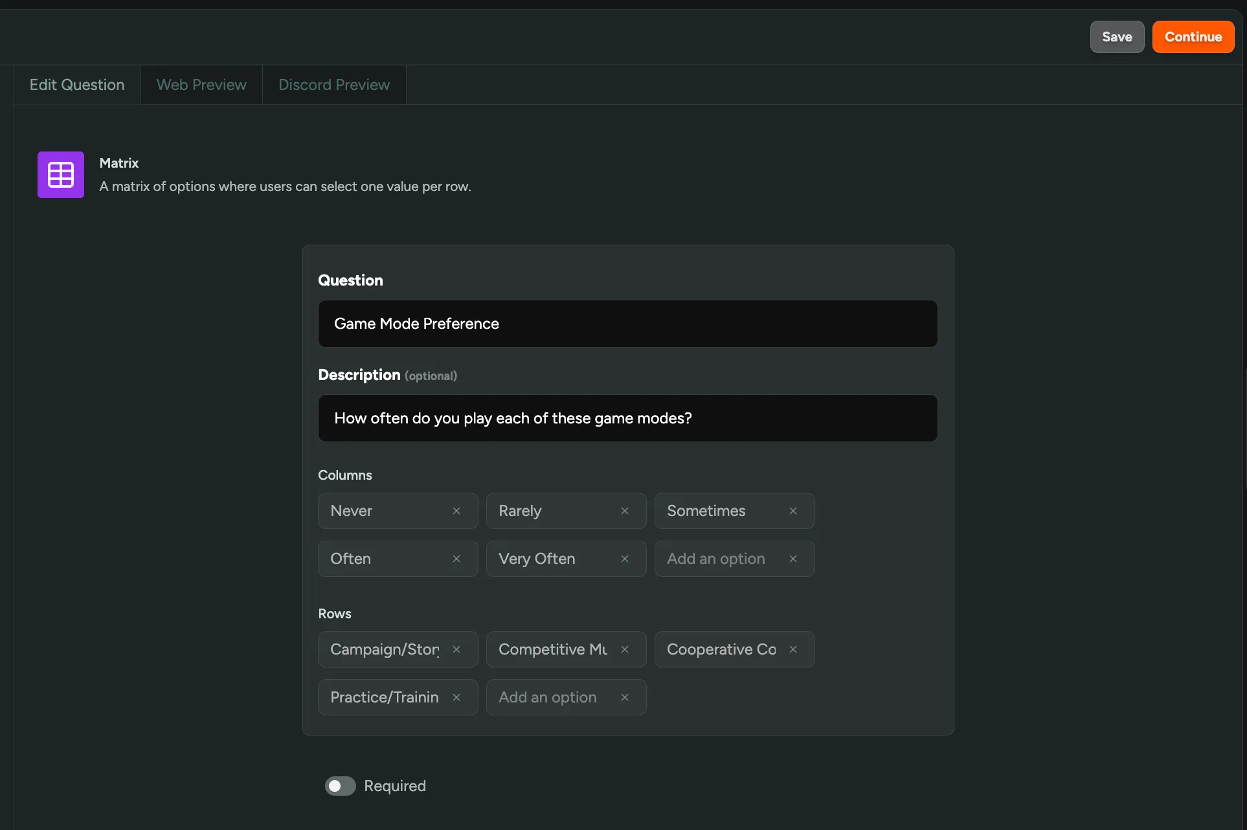This screenshot has width=1247, height=830.
Task: Select the Edit Question tab
Action: (77, 85)
